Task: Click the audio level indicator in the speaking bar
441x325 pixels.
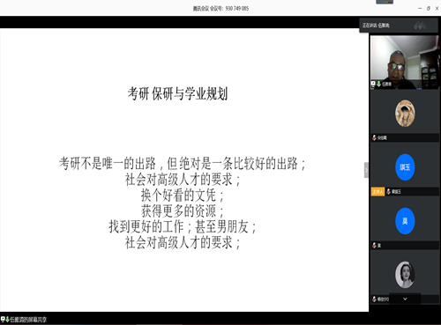Action: coord(420,26)
